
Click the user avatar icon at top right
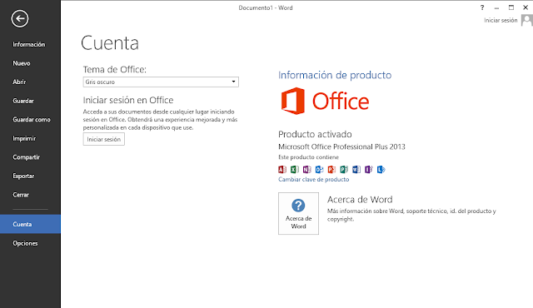click(527, 20)
